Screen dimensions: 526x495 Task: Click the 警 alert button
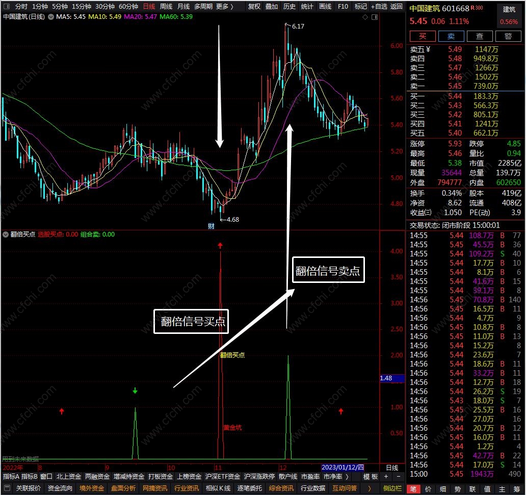click(508, 36)
